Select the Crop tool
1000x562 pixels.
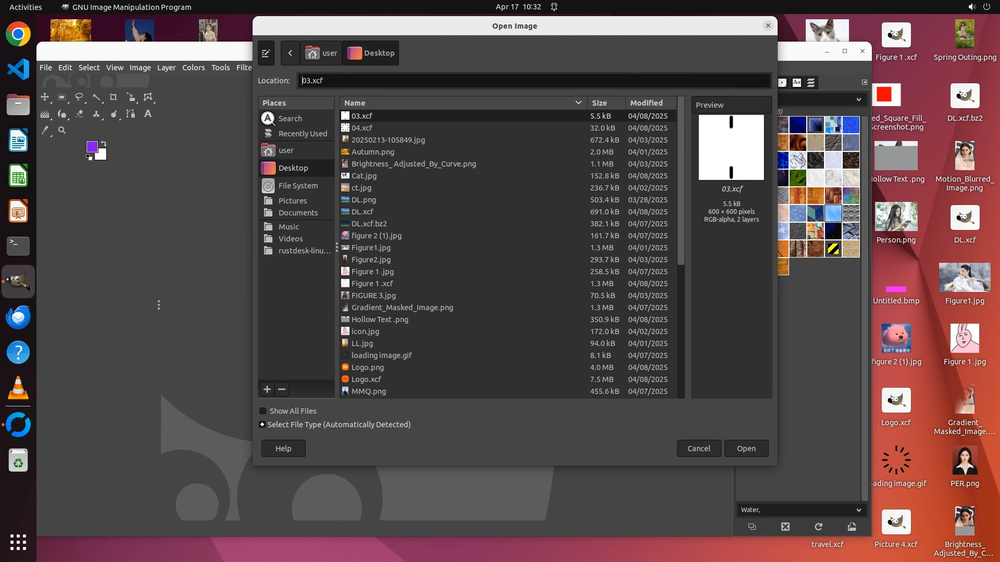[x=114, y=97]
